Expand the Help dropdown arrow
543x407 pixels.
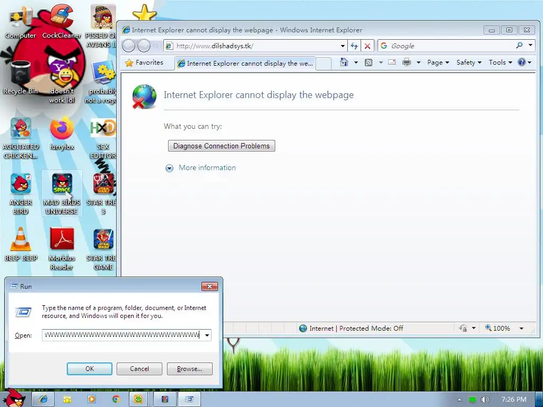pos(530,63)
